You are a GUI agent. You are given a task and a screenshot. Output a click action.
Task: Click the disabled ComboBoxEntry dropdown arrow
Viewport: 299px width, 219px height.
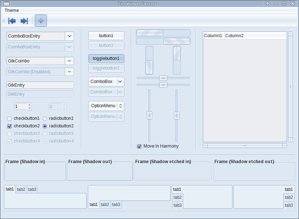point(69,47)
